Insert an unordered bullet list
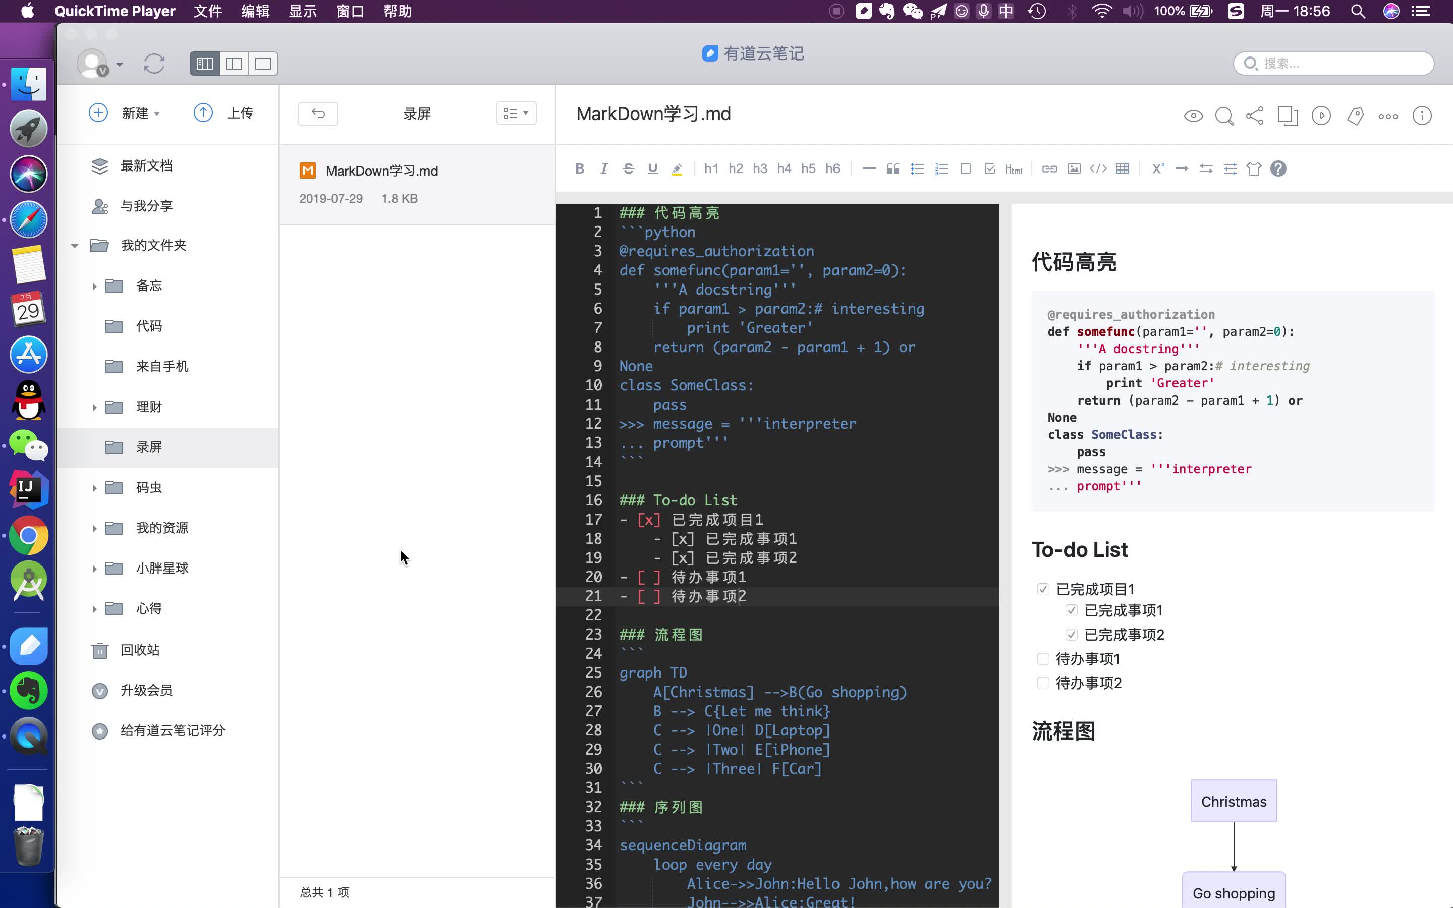The image size is (1453, 908). 917,169
